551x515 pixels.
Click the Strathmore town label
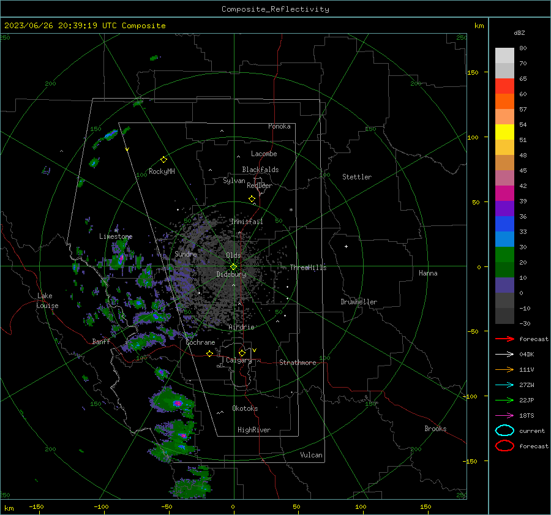click(x=298, y=363)
